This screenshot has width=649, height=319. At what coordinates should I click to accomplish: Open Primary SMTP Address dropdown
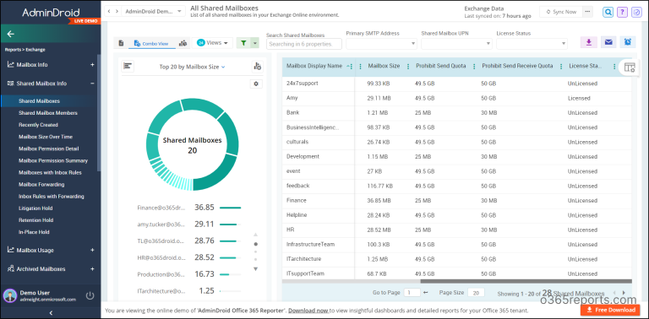click(x=382, y=43)
